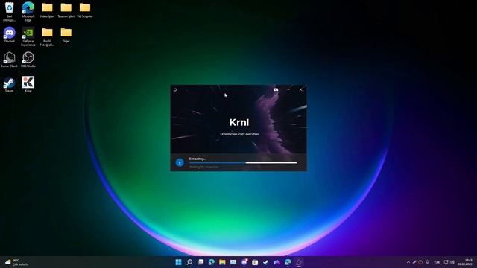The height and width of the screenshot is (268, 477).
Task: Select the Recycle Bin desktop icon
Action: click(x=10, y=12)
